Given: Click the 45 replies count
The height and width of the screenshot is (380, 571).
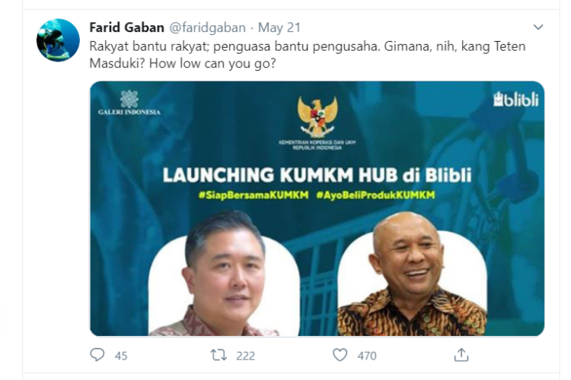Looking at the screenshot, I should pyautogui.click(x=121, y=356).
